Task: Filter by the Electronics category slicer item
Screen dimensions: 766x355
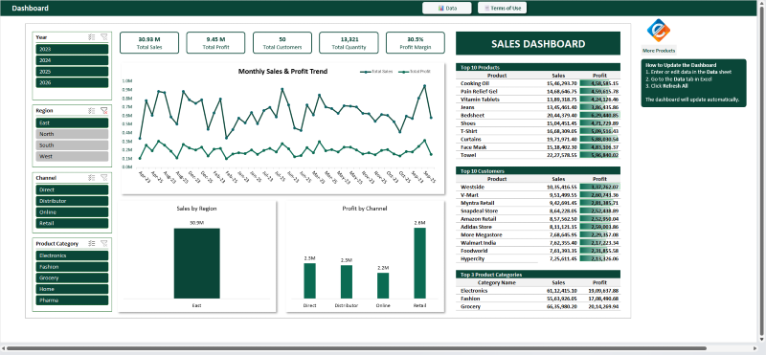Action: (72, 255)
